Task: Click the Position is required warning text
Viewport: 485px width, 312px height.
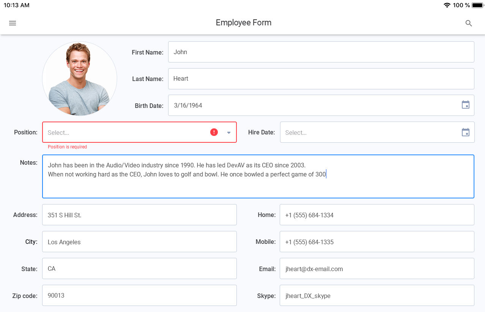Action: pos(67,147)
